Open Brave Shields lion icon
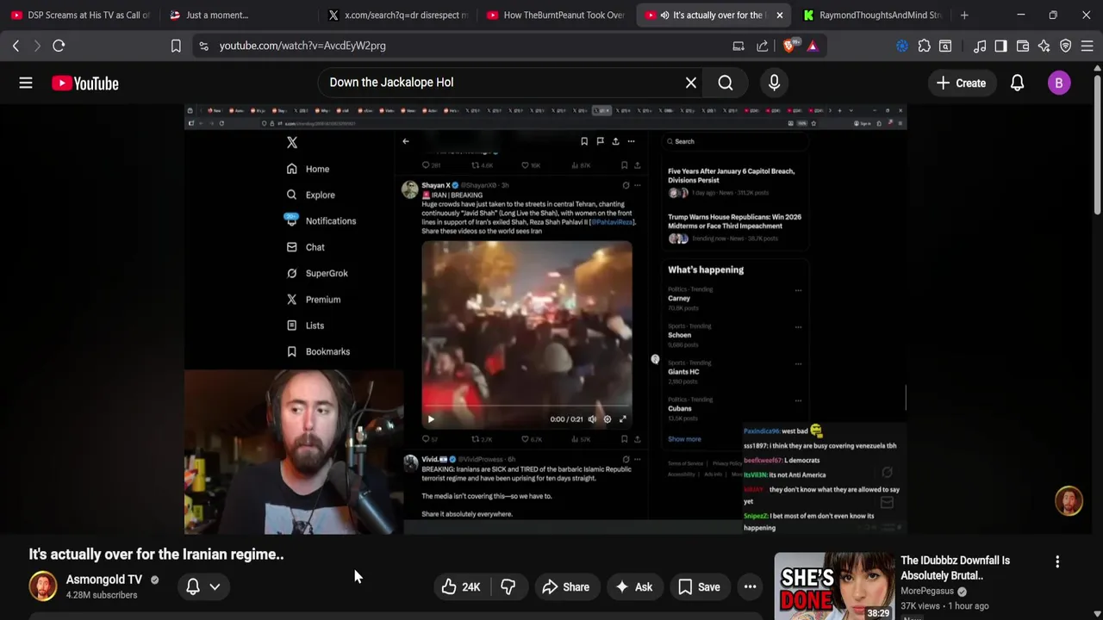 [788, 46]
